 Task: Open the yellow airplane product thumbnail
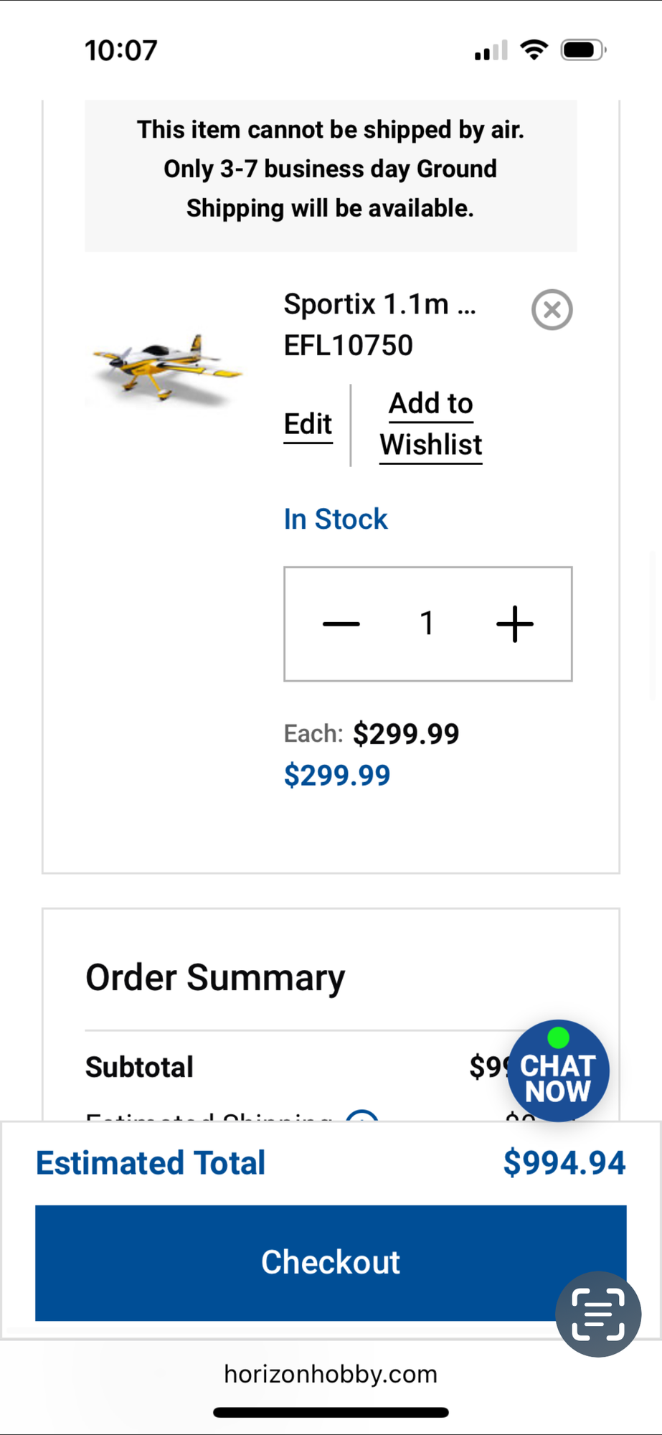167,366
